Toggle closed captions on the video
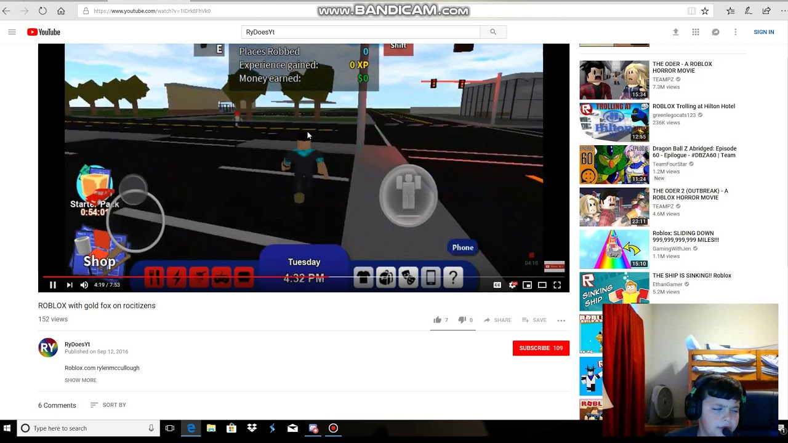Screen dimensions: 788x443 pos(497,285)
